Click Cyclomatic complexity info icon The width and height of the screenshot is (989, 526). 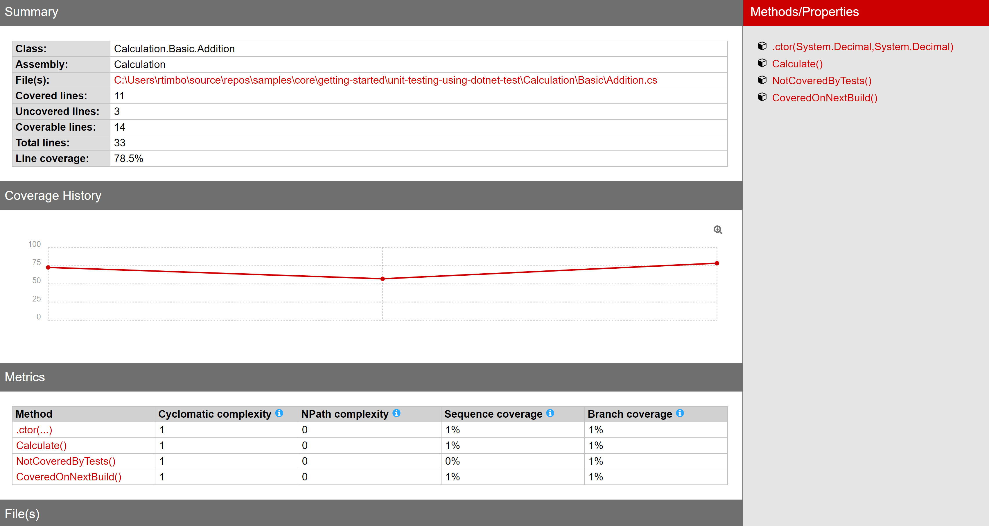point(279,413)
